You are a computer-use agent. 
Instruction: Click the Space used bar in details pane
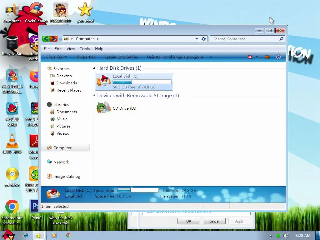click(x=138, y=190)
